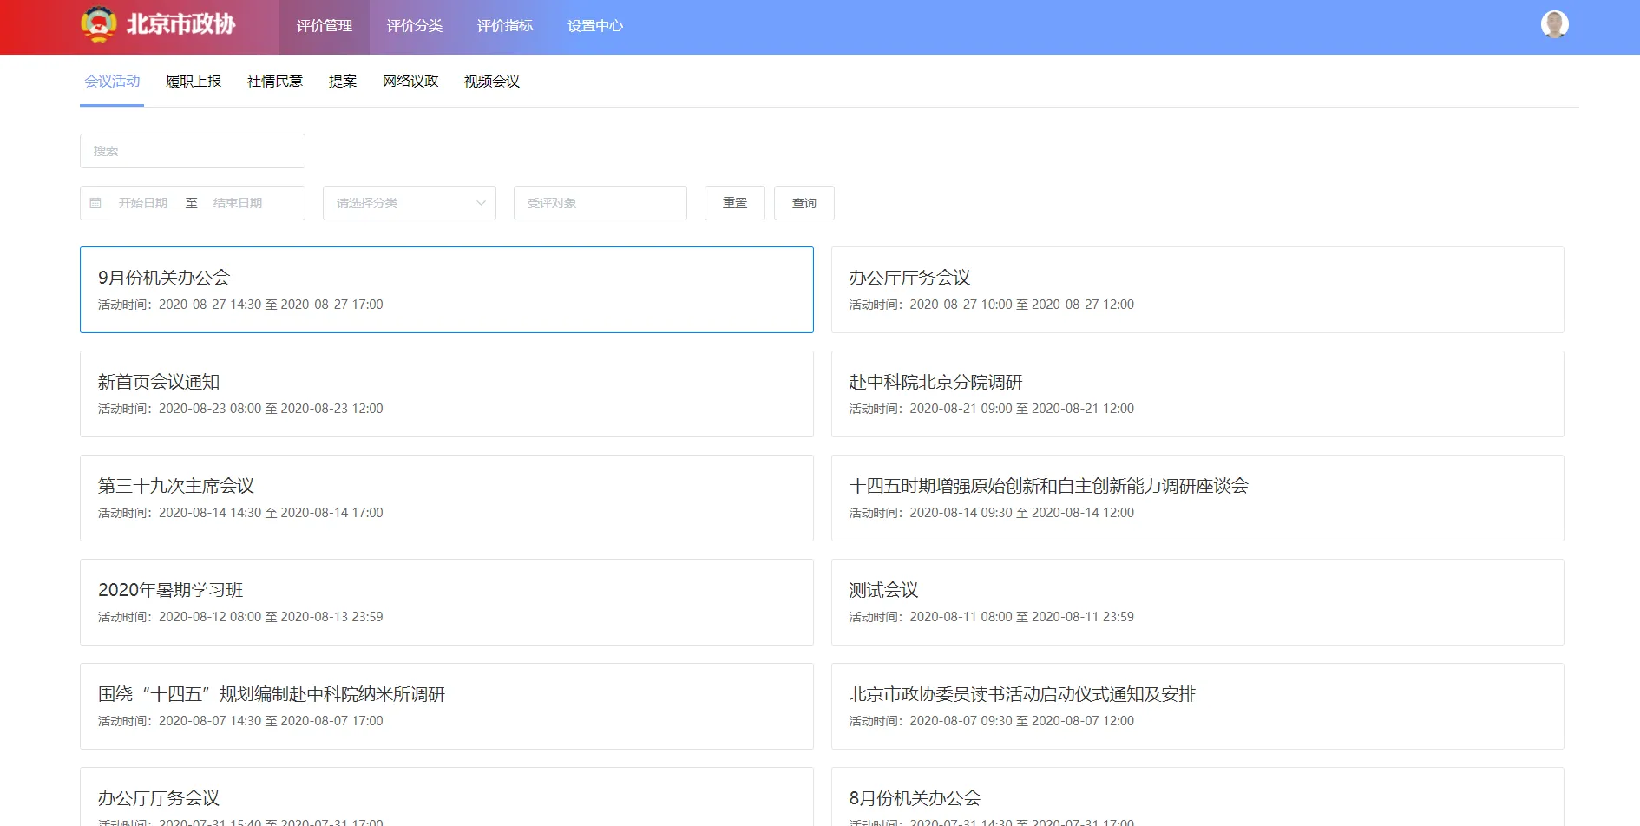
Task: Click the 北京市政协 emblem logo
Action: coord(99,24)
